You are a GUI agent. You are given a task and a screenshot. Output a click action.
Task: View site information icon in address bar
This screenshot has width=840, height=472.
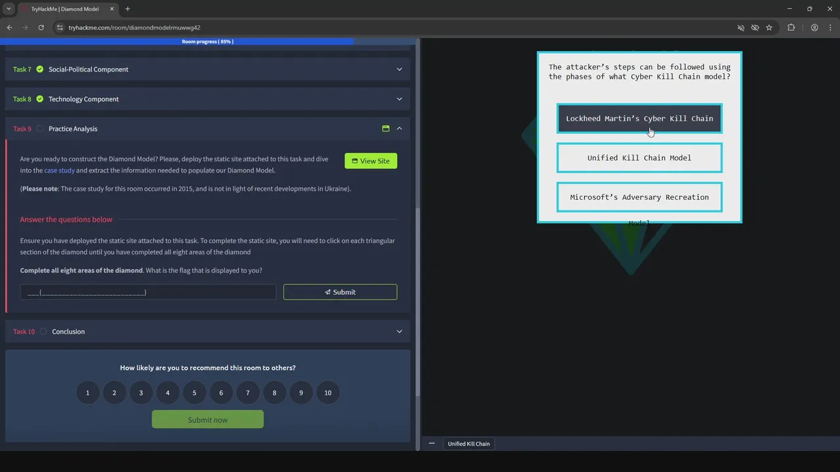tap(59, 28)
